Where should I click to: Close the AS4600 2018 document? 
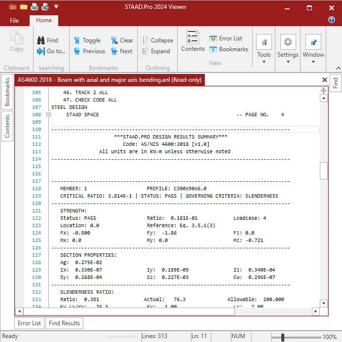coord(325,80)
